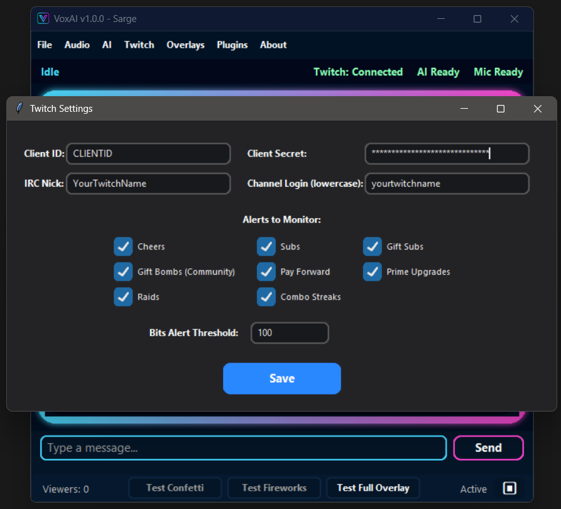The width and height of the screenshot is (561, 509).
Task: Trigger the Test Confetti button
Action: click(x=175, y=488)
